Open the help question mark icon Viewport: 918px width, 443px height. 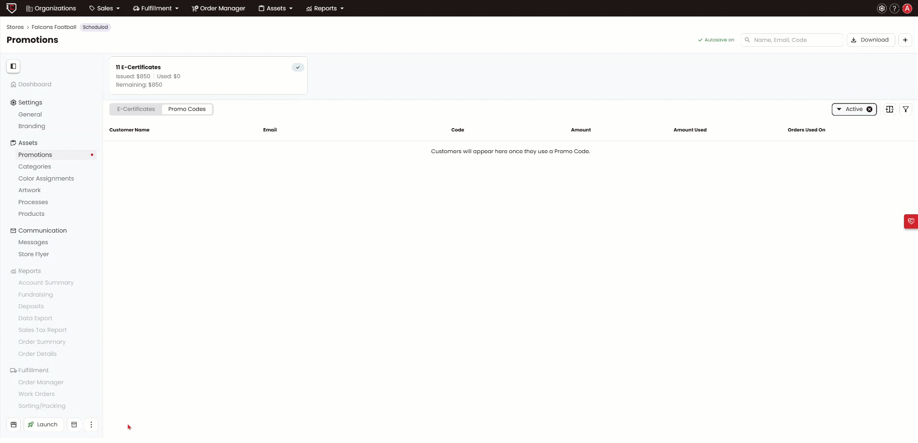point(894,8)
